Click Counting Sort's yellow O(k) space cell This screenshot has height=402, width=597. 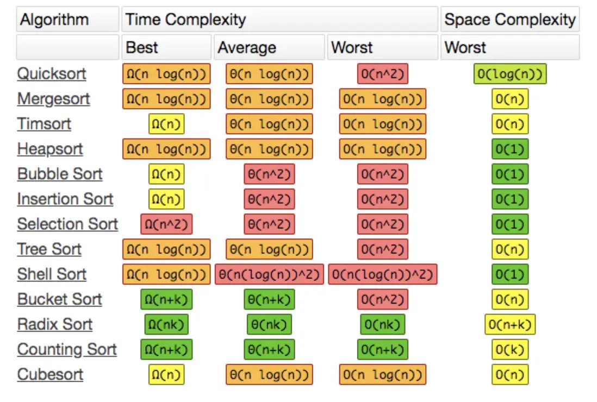tap(510, 349)
